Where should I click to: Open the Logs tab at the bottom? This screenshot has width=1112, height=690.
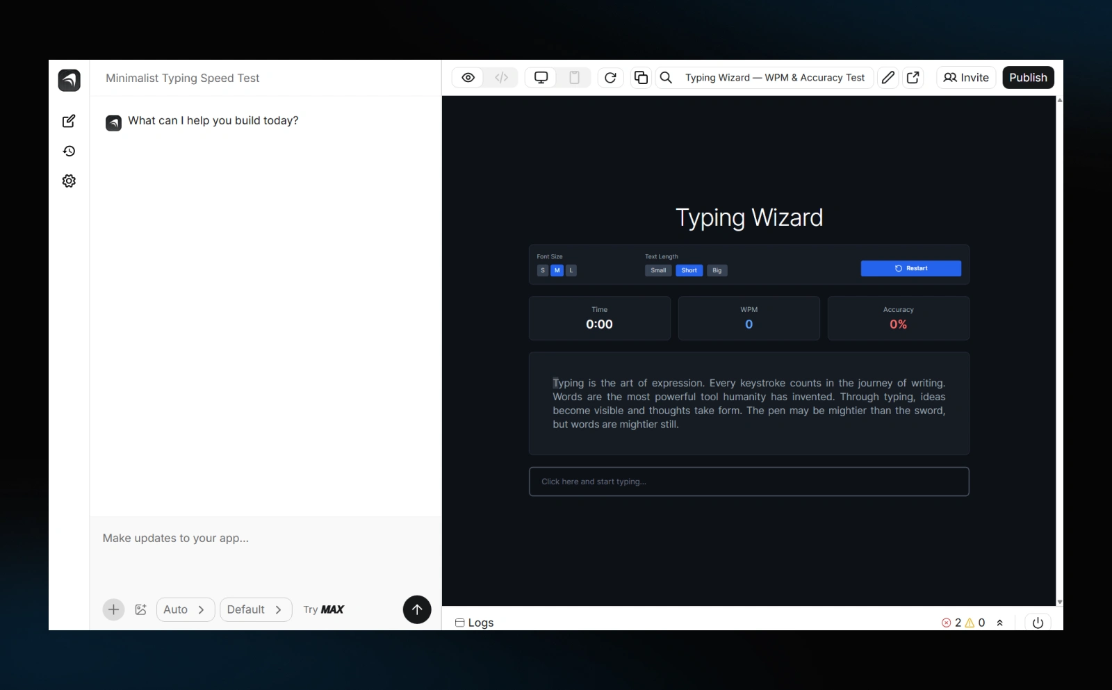pyautogui.click(x=475, y=623)
